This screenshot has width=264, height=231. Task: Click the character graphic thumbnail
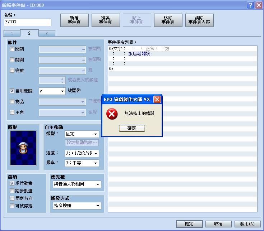point(23,148)
